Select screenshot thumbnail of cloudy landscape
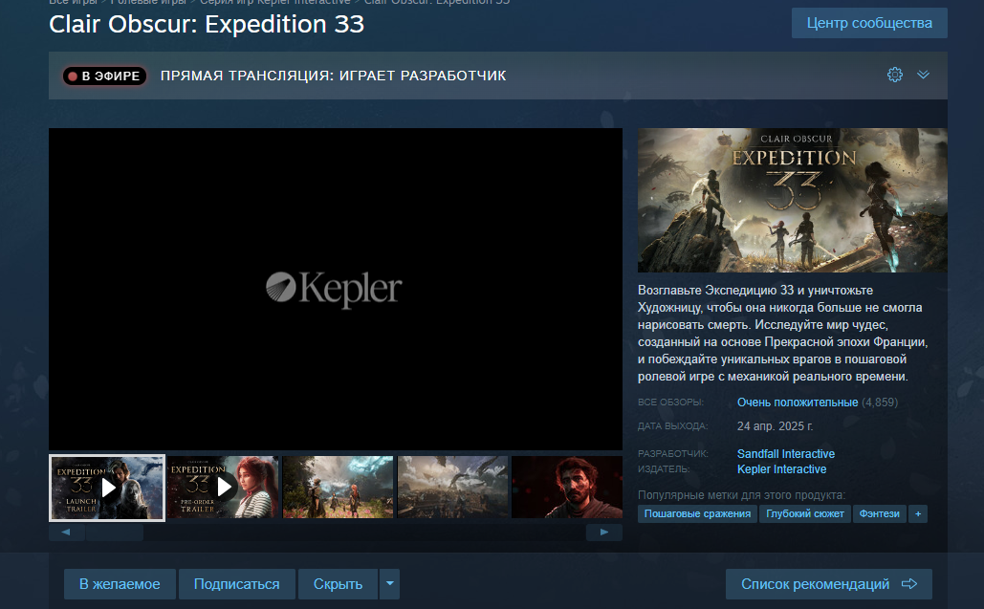 (452, 488)
